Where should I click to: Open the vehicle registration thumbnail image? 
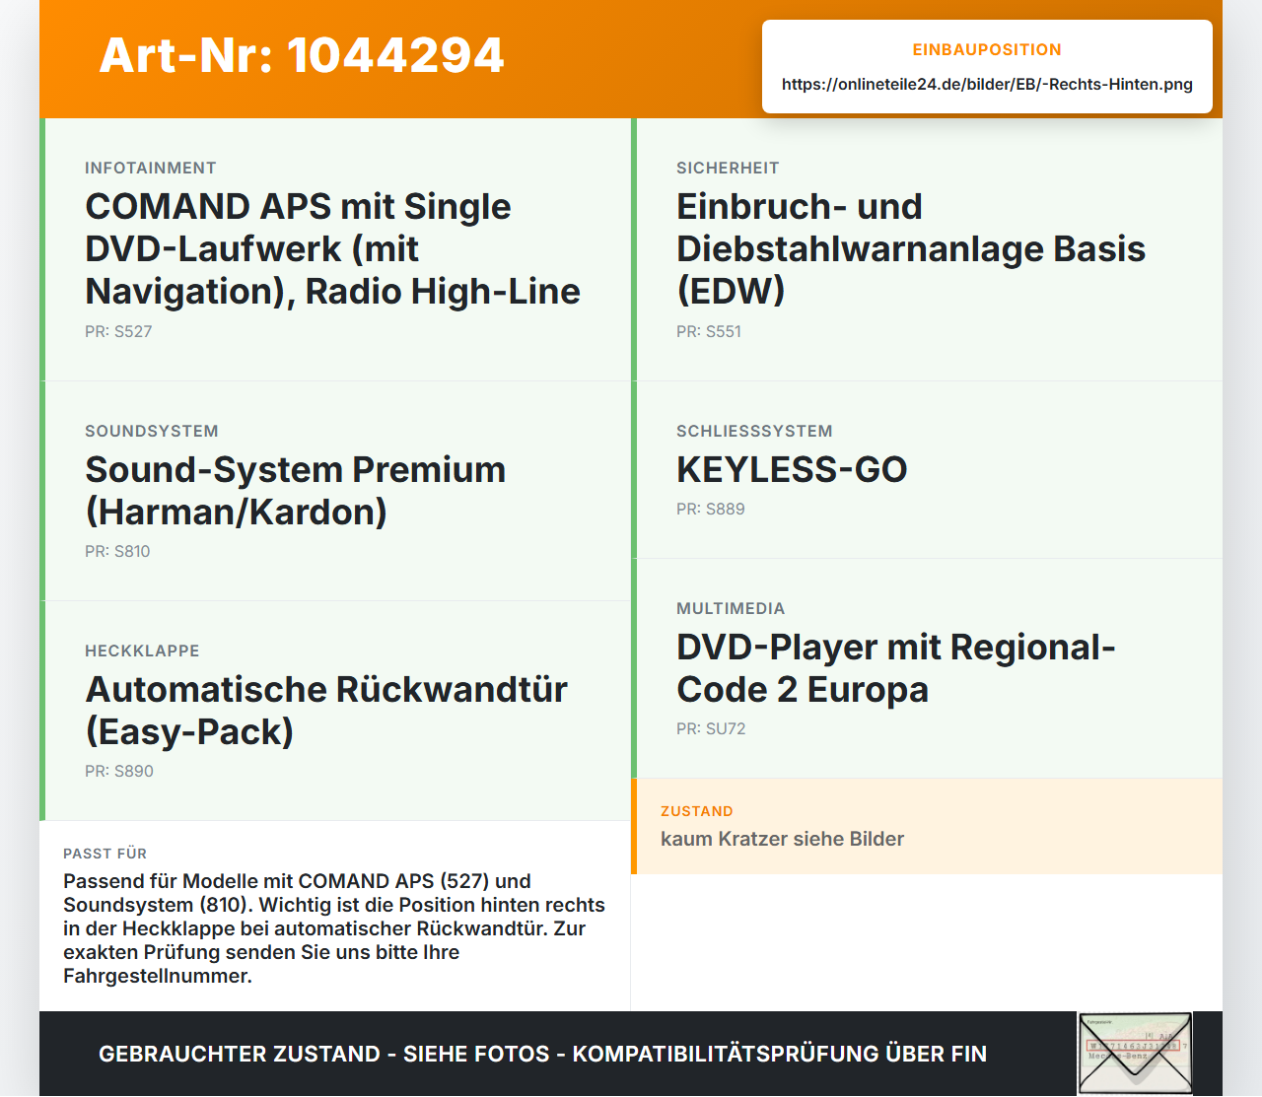click(1135, 1054)
